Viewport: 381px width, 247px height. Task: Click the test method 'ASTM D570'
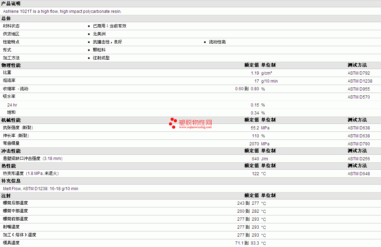point(358,97)
